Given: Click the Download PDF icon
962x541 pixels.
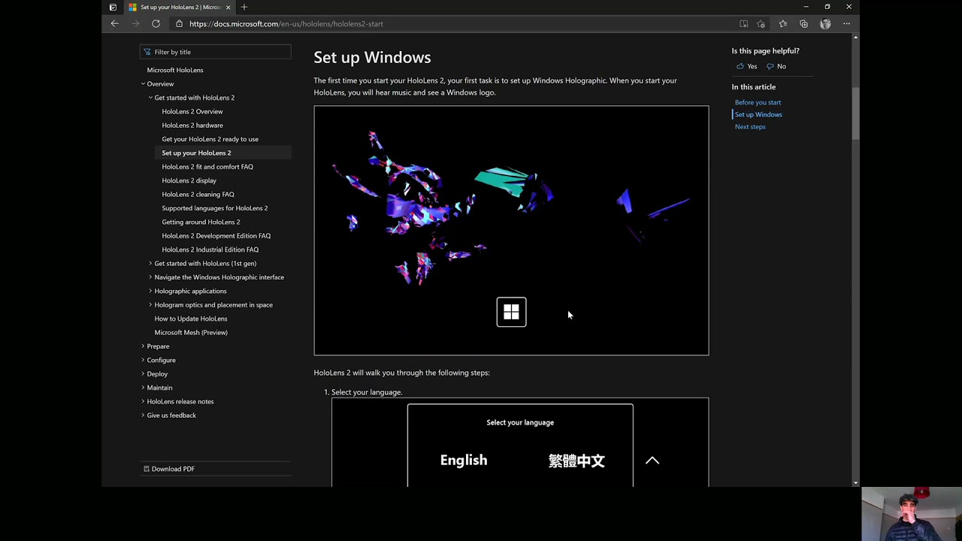Looking at the screenshot, I should pyautogui.click(x=147, y=469).
